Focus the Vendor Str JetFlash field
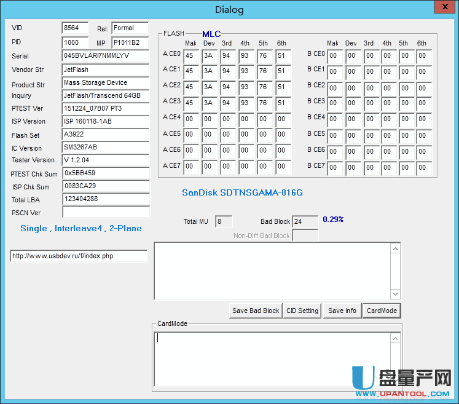The height and width of the screenshot is (404, 459). (x=106, y=69)
